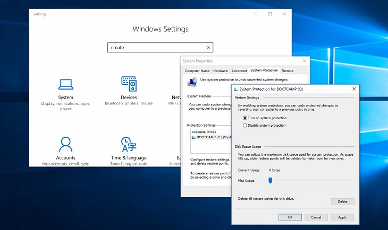Click in the search field containing create

pos(157,47)
